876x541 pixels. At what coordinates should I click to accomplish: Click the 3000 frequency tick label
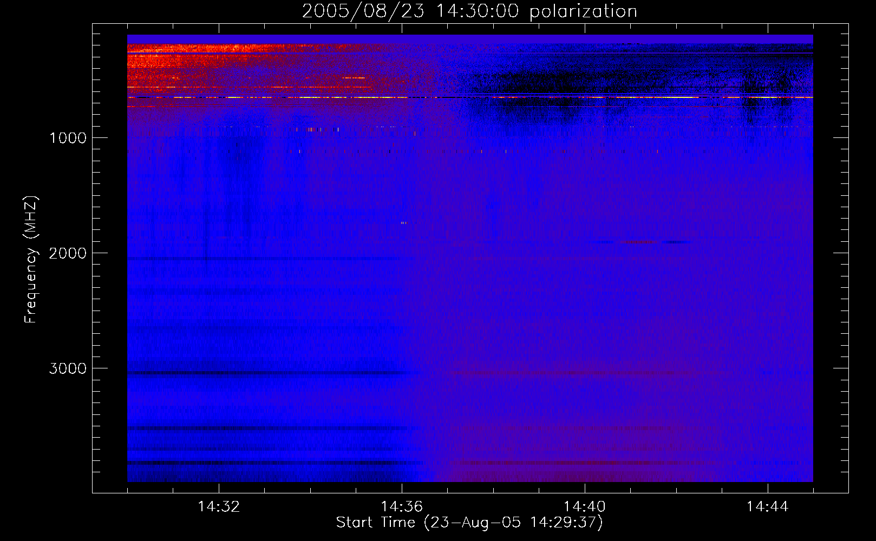coord(68,368)
